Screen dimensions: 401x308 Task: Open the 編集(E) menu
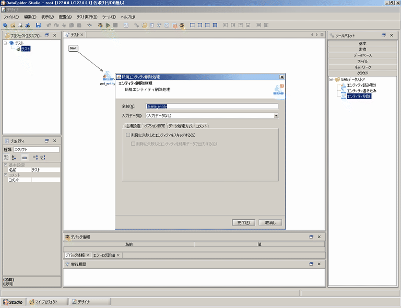(30, 17)
